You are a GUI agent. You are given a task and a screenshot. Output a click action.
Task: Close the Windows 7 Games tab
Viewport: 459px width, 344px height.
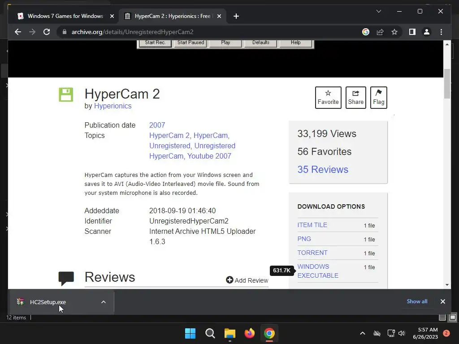(x=112, y=16)
